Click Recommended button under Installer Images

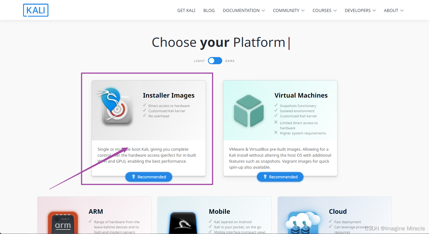point(149,177)
